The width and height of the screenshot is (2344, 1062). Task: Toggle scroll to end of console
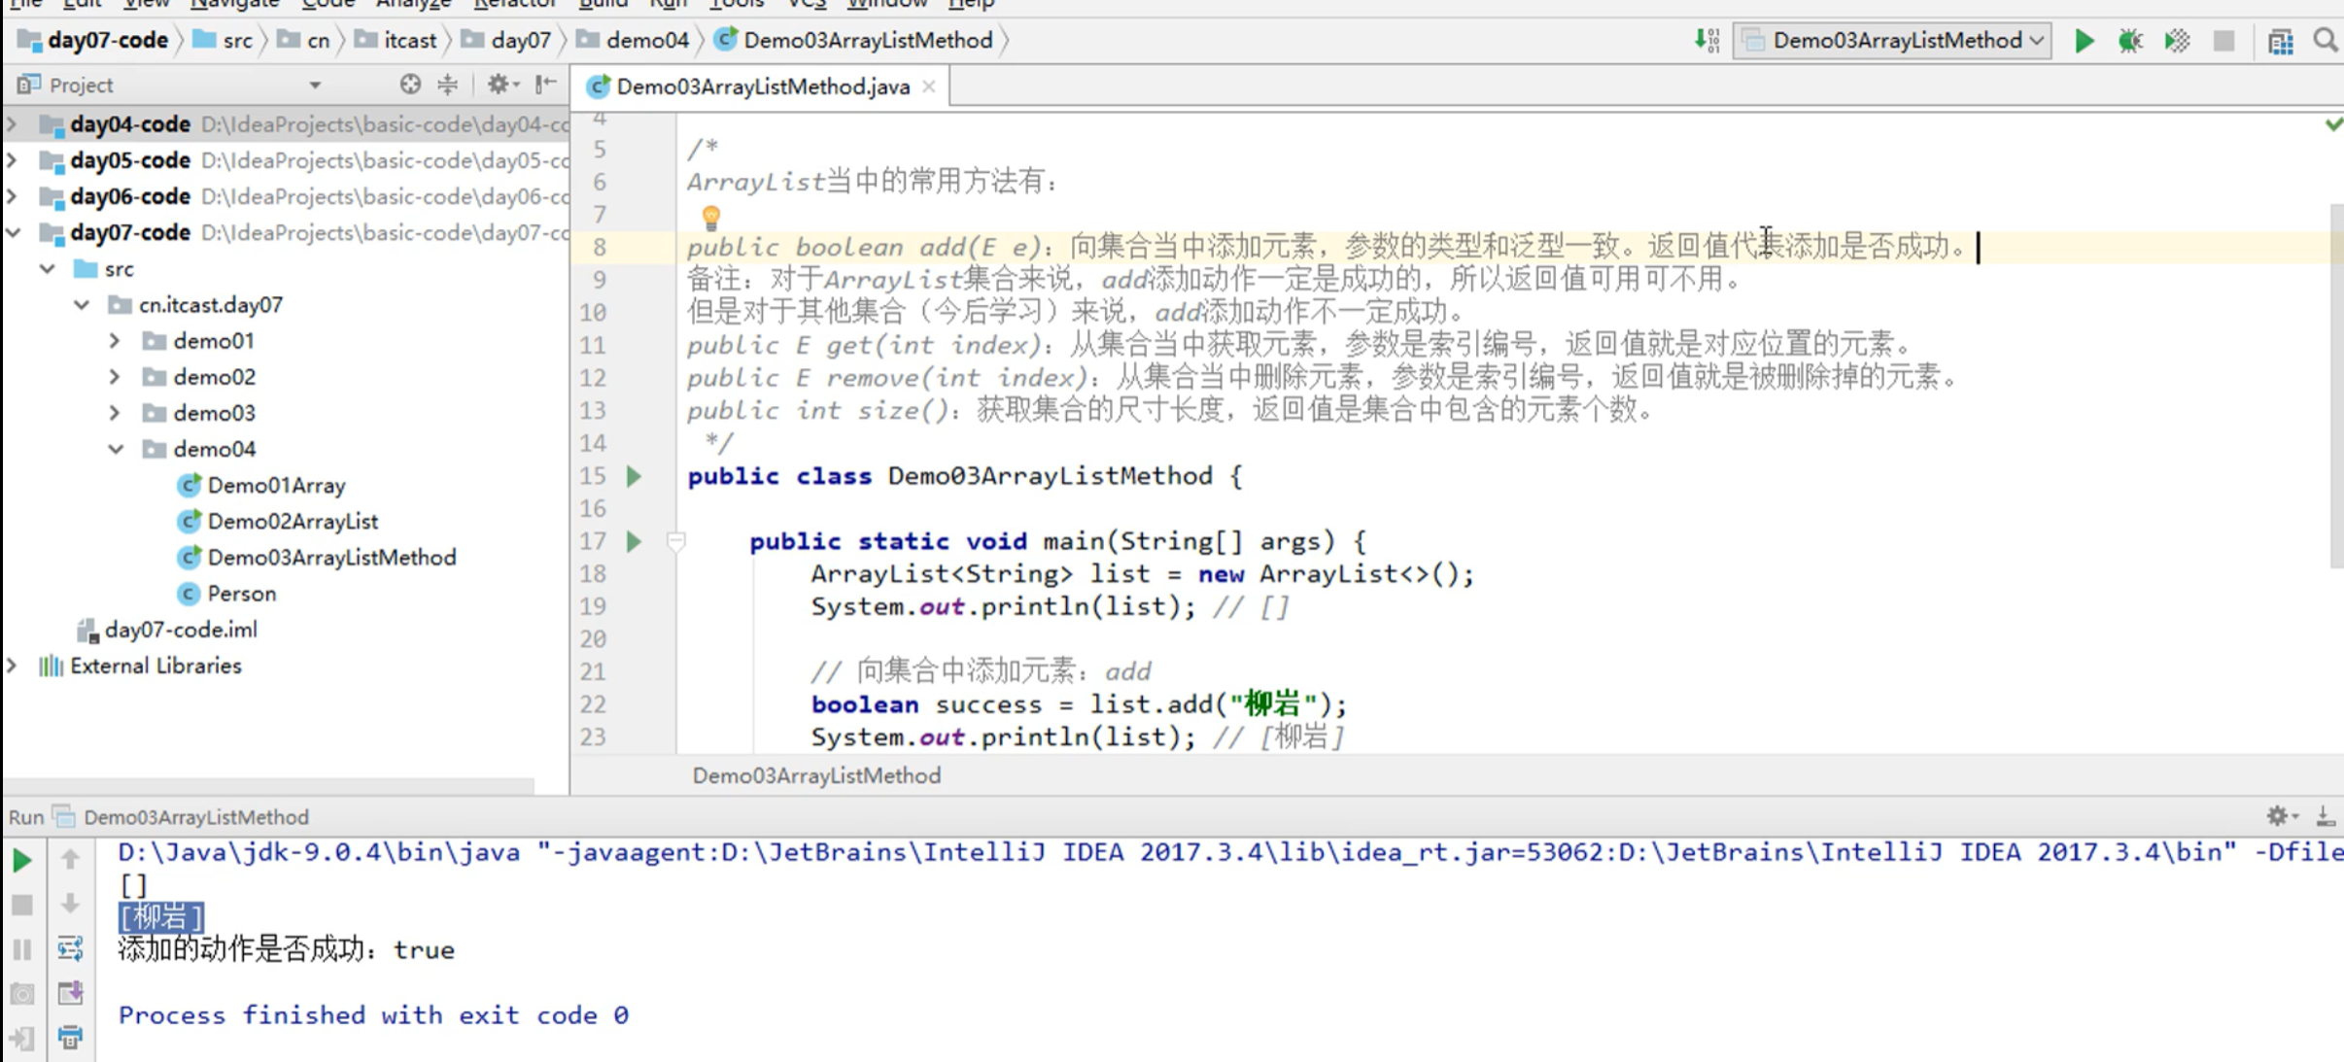point(70,993)
